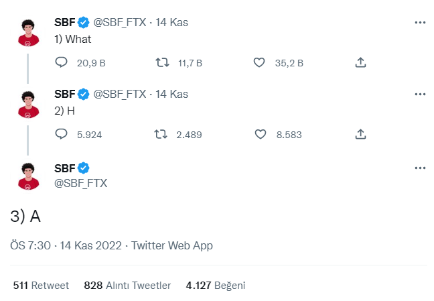Click '14 Kas' date on '2) H' tweet
The image size is (434, 301).
[x=172, y=94]
